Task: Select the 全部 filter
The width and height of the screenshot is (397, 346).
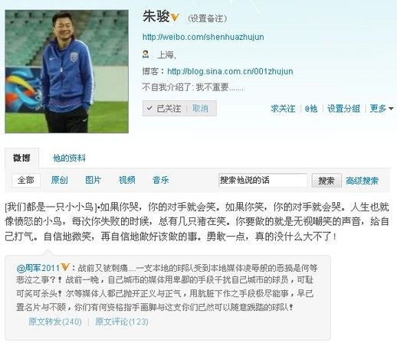Action: [x=26, y=181]
